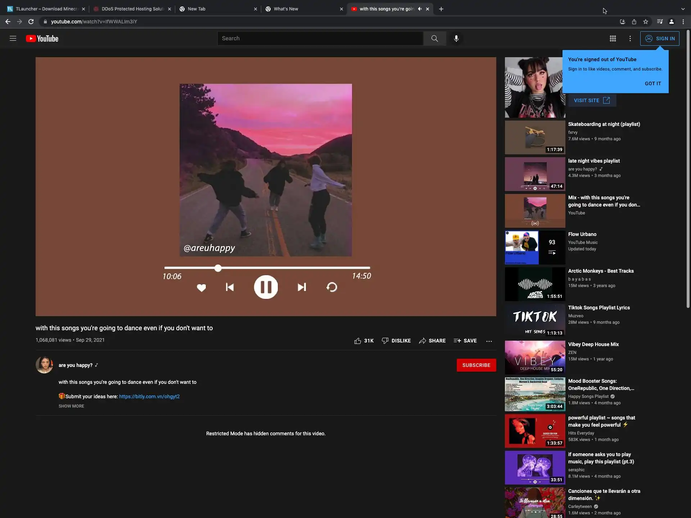Viewport: 691px width, 518px height.
Task: Activate voice search microphone
Action: [x=456, y=38]
